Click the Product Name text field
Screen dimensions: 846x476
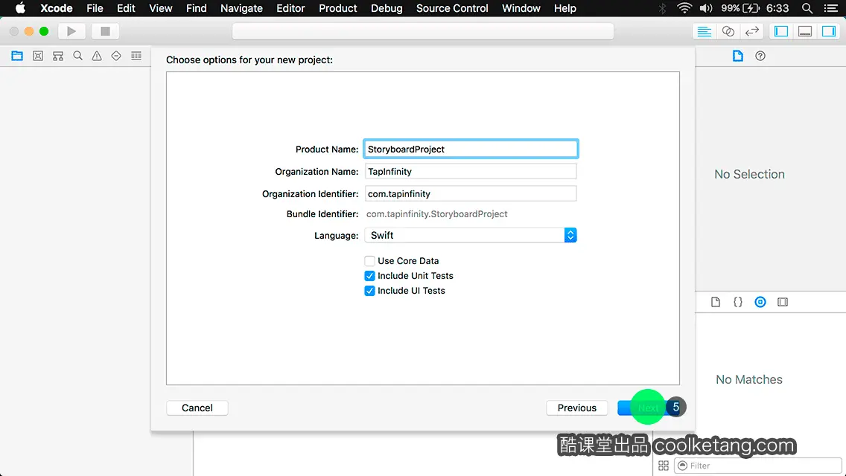coord(471,149)
